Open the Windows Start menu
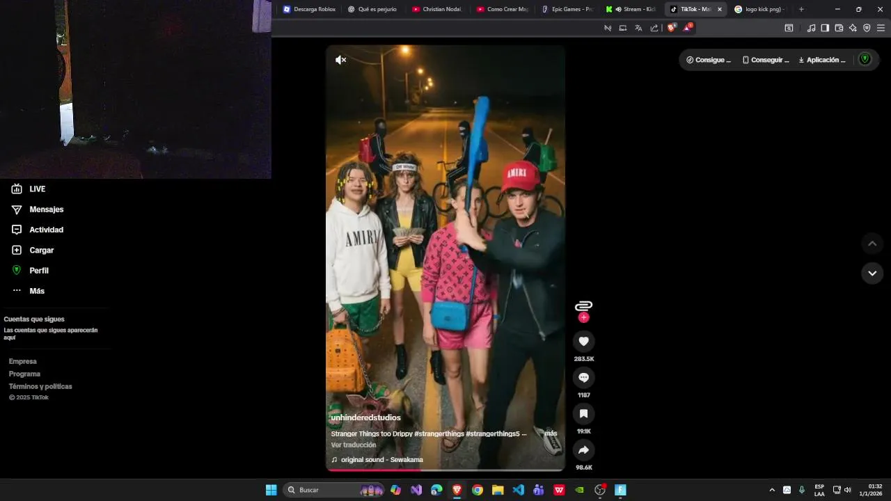This screenshot has width=891, height=501. [x=271, y=490]
